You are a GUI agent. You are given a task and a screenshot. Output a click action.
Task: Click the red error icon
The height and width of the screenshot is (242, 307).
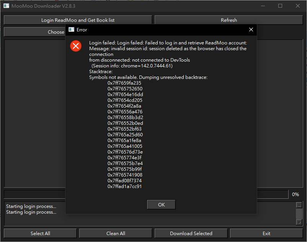pyautogui.click(x=76, y=46)
